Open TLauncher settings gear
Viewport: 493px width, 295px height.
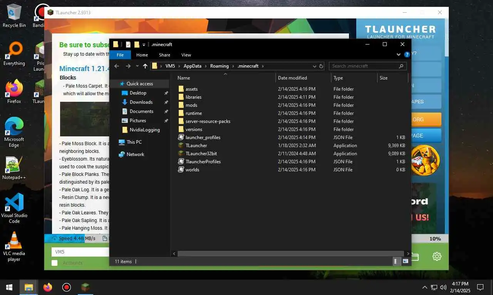pyautogui.click(x=436, y=256)
